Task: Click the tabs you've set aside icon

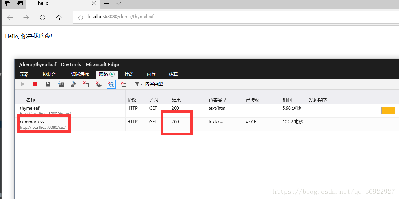Action: tap(8, 4)
